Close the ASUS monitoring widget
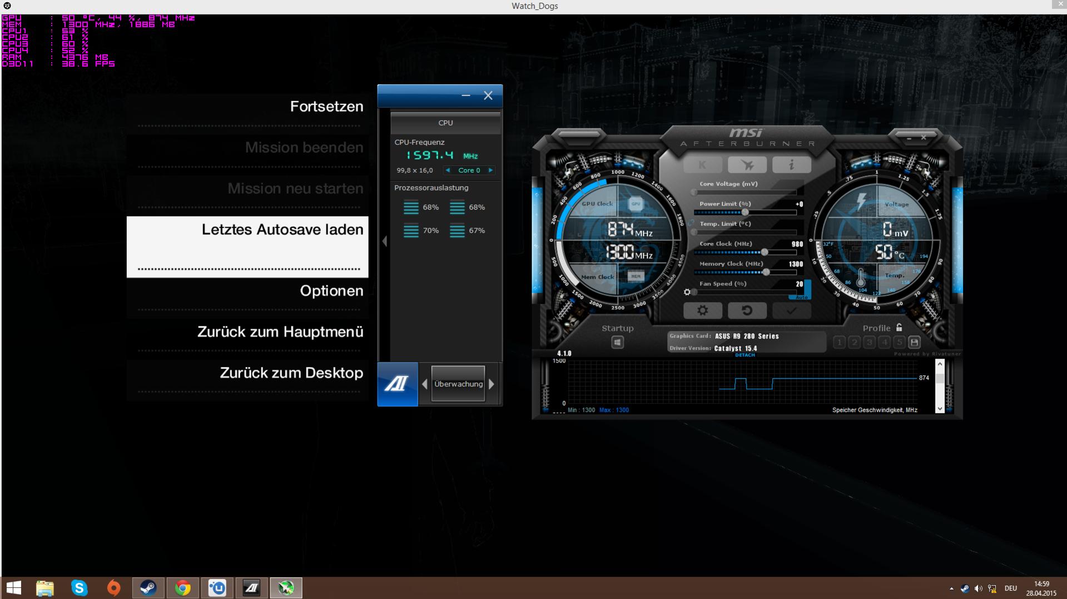 pyautogui.click(x=488, y=95)
